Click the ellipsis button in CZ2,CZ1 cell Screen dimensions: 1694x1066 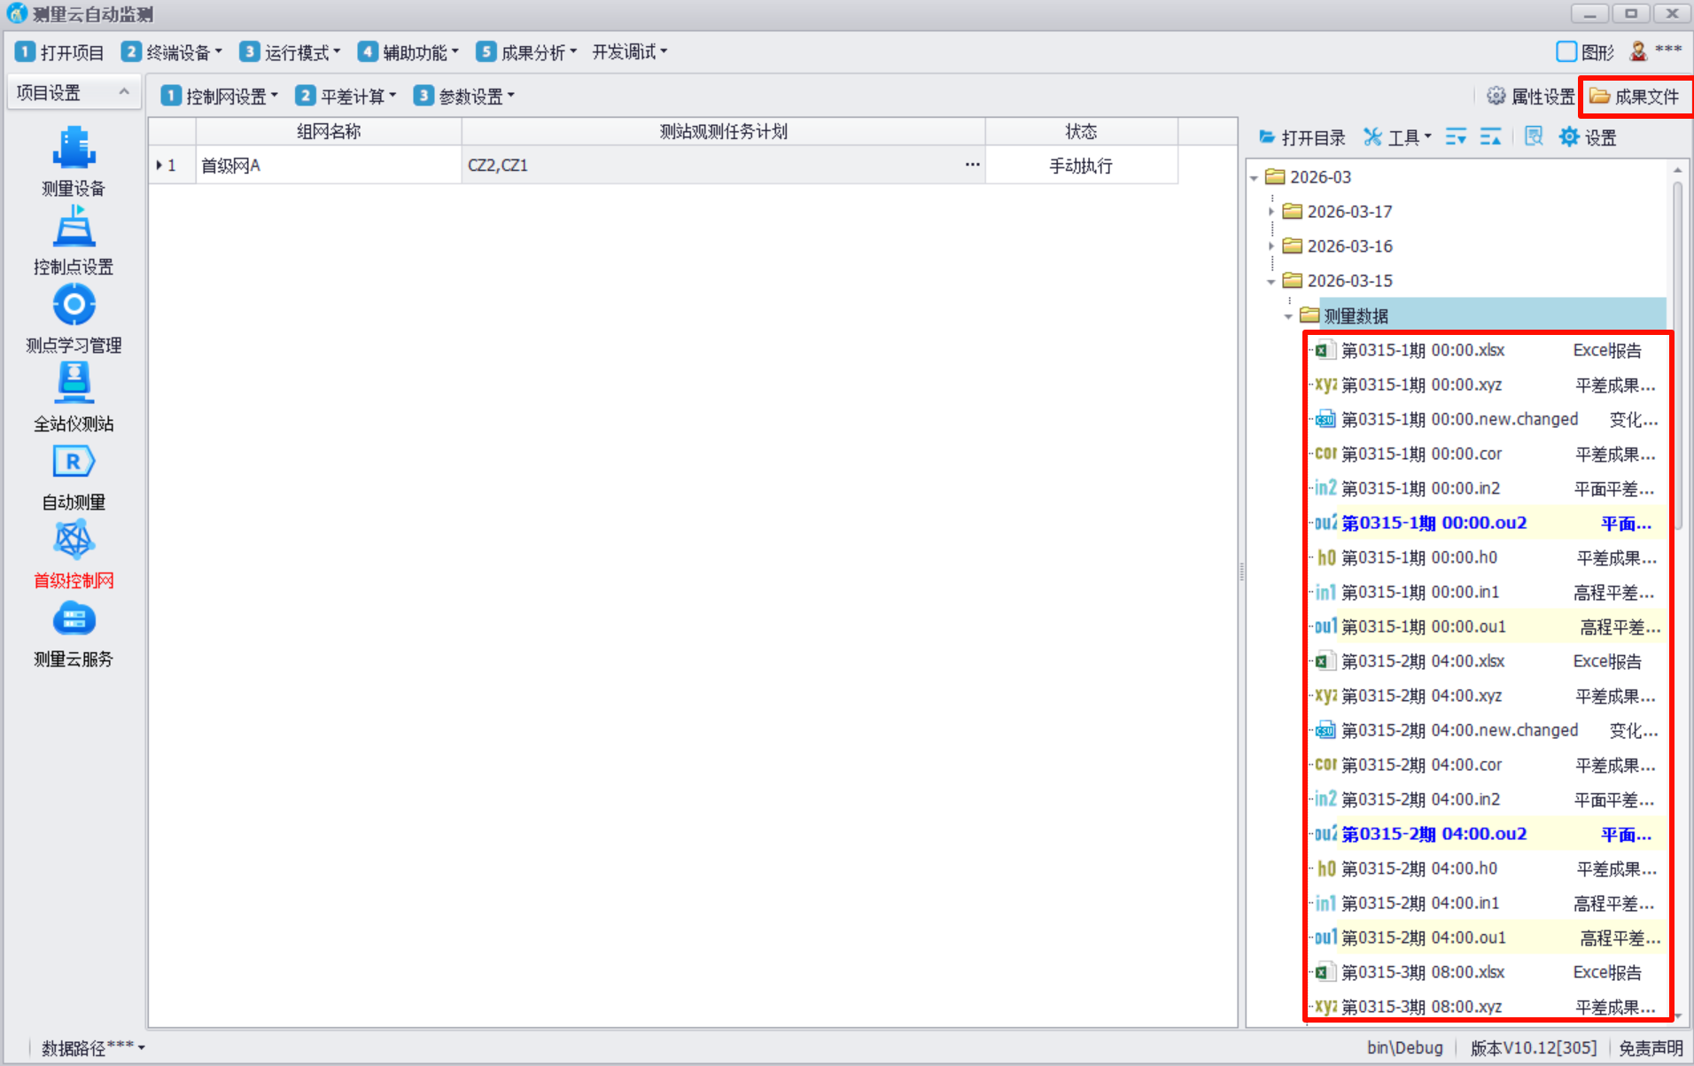coord(972,165)
